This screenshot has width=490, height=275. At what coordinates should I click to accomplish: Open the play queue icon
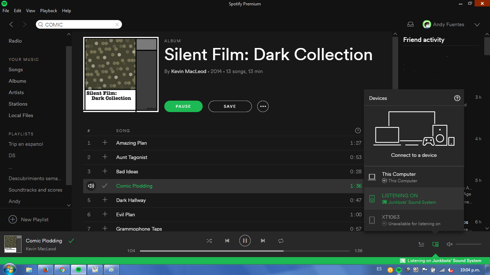[x=421, y=244]
